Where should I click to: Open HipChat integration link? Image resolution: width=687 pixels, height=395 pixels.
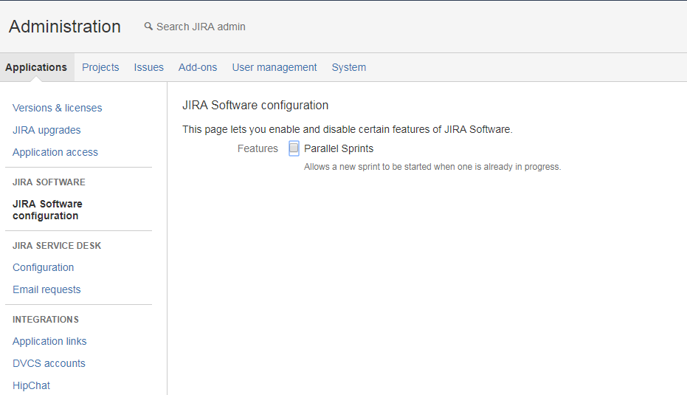point(31,385)
